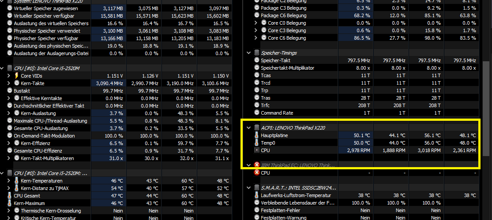Click the thermometer icon for Hauptplatine

[257, 135]
